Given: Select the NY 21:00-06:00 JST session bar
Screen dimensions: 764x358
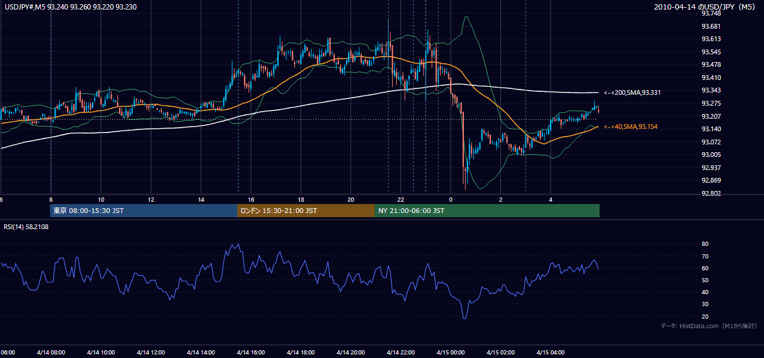Looking at the screenshot, I should coord(487,211).
